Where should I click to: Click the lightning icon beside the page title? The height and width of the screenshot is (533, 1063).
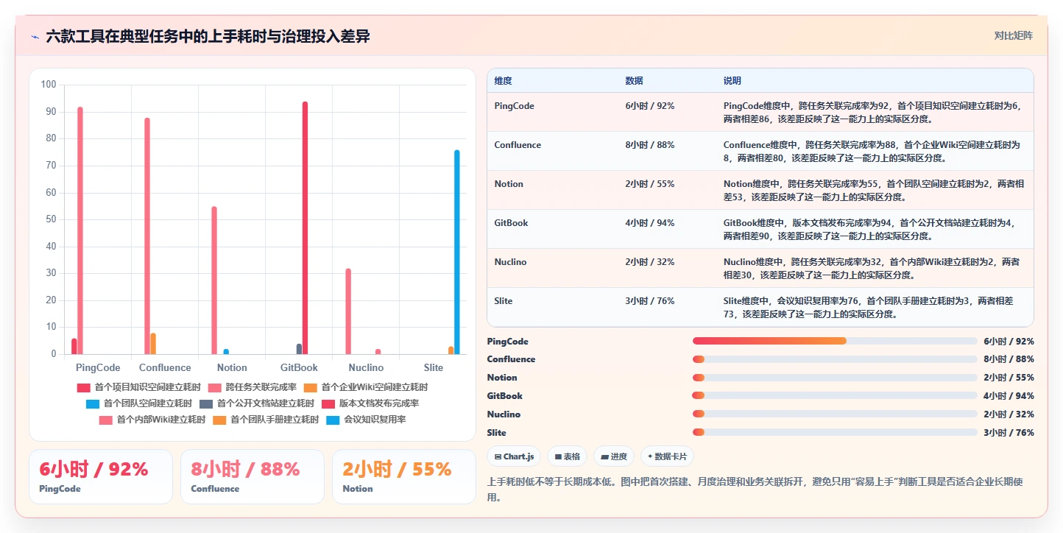35,37
